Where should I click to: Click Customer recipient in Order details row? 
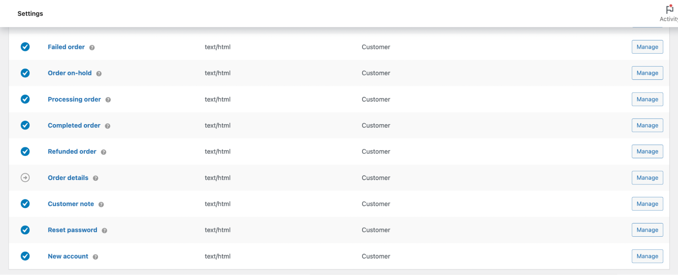376,178
